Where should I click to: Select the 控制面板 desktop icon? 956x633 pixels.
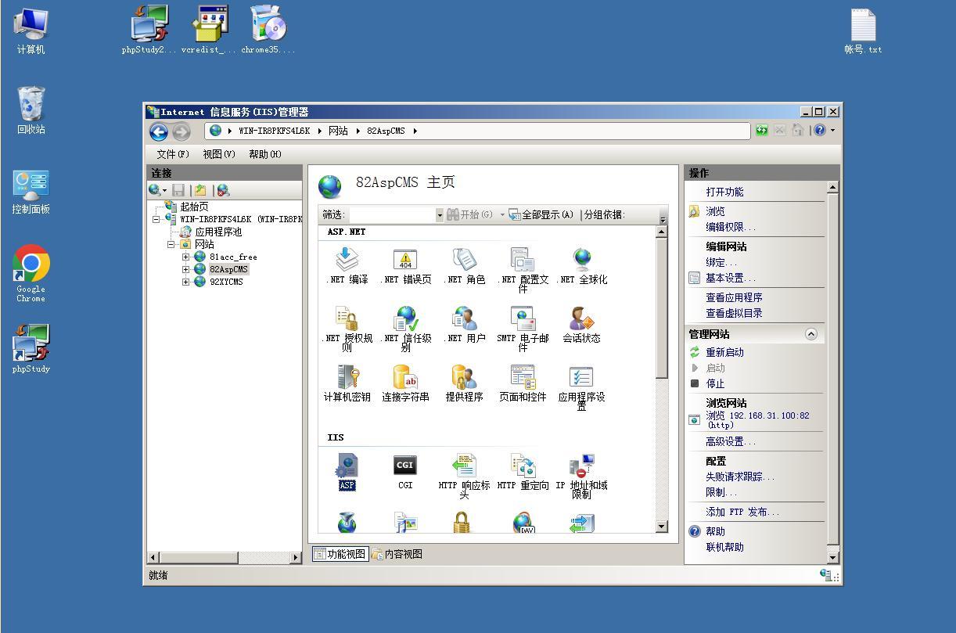31,192
